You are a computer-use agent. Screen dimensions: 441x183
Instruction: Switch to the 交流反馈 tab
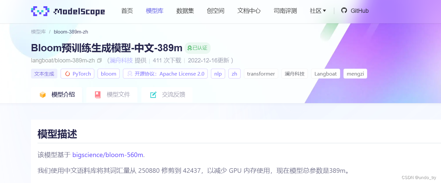(x=167, y=95)
